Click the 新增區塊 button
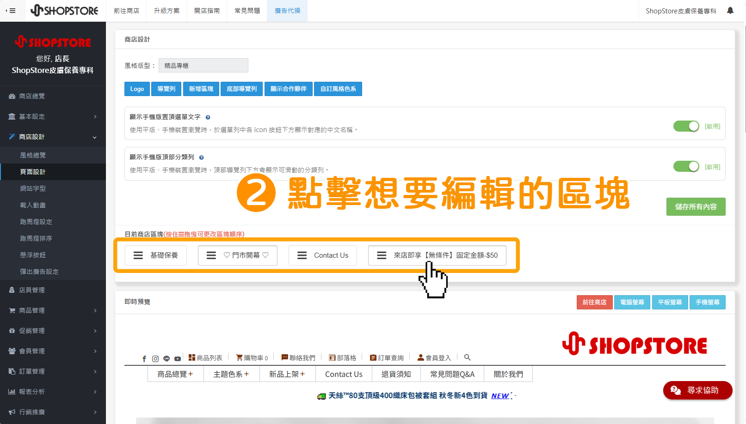This screenshot has height=424, width=746. (x=201, y=89)
